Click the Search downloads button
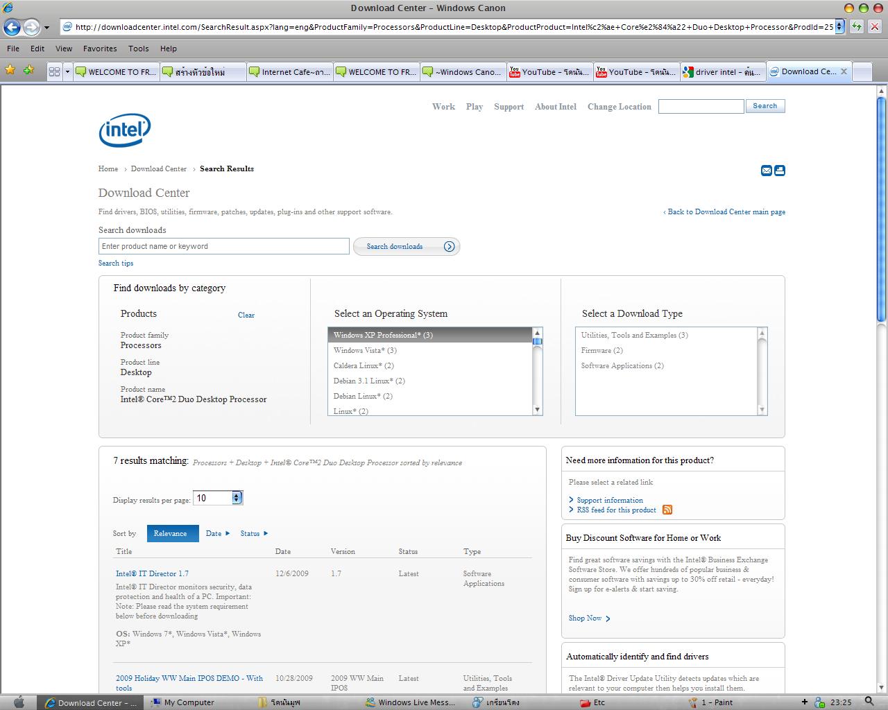Image resolution: width=888 pixels, height=710 pixels. [407, 247]
